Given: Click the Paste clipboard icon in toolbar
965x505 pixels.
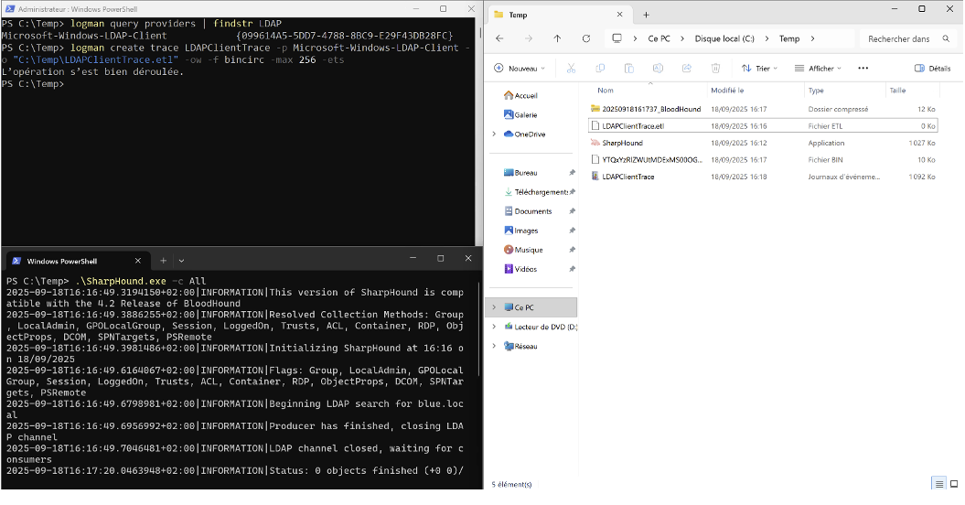Looking at the screenshot, I should [628, 69].
